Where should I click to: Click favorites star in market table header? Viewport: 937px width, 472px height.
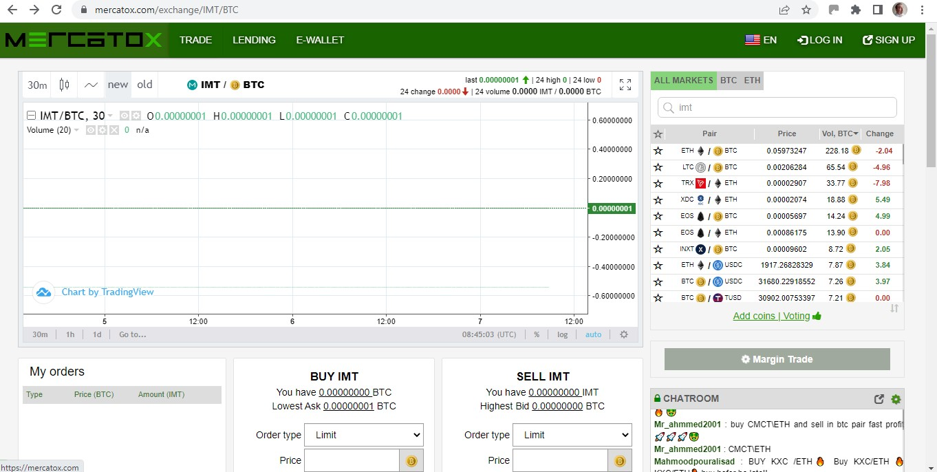tap(658, 133)
